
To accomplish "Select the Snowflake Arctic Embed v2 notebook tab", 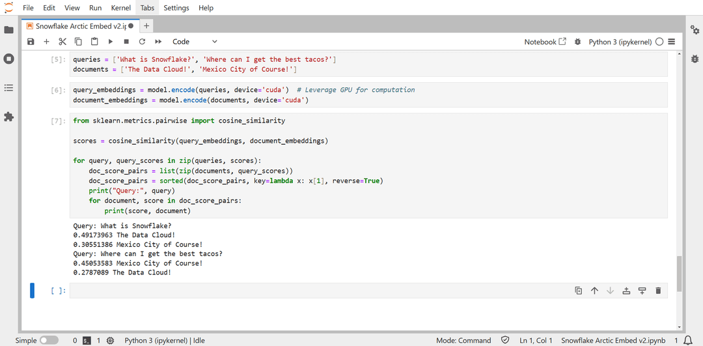I will point(80,26).
